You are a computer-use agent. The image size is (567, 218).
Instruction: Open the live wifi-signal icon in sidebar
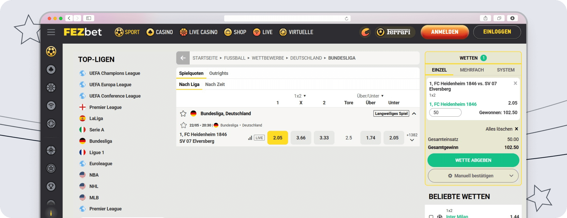coord(51,106)
